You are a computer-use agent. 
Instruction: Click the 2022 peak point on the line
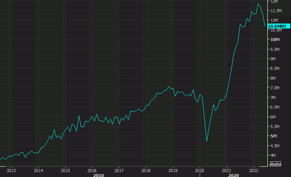258,4
